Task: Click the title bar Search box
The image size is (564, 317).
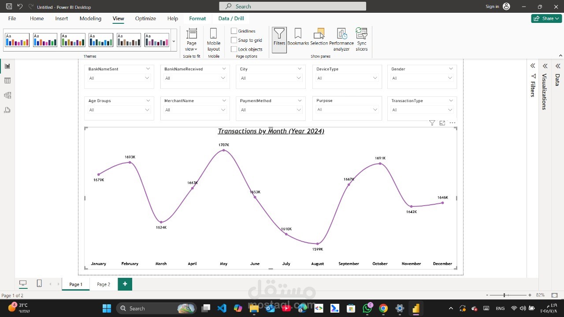Action: (293, 6)
